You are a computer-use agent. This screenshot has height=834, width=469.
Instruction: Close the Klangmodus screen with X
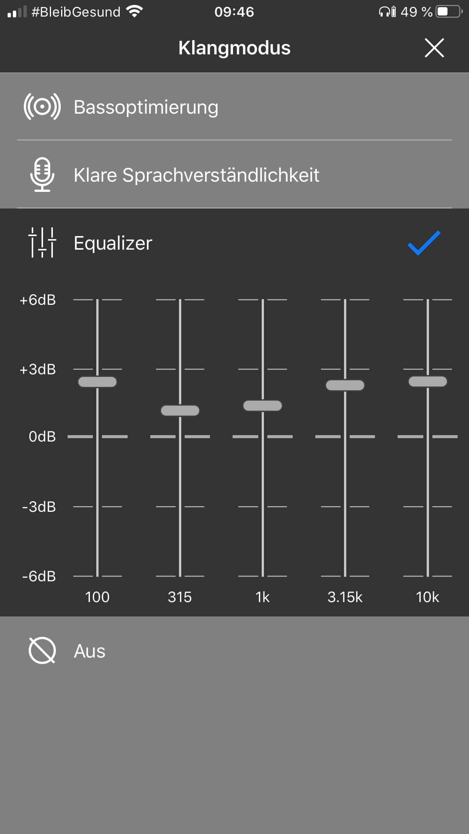[x=434, y=48]
